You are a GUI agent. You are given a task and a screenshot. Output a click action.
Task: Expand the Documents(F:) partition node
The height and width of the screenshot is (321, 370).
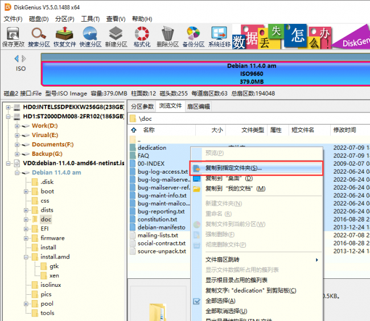17,145
